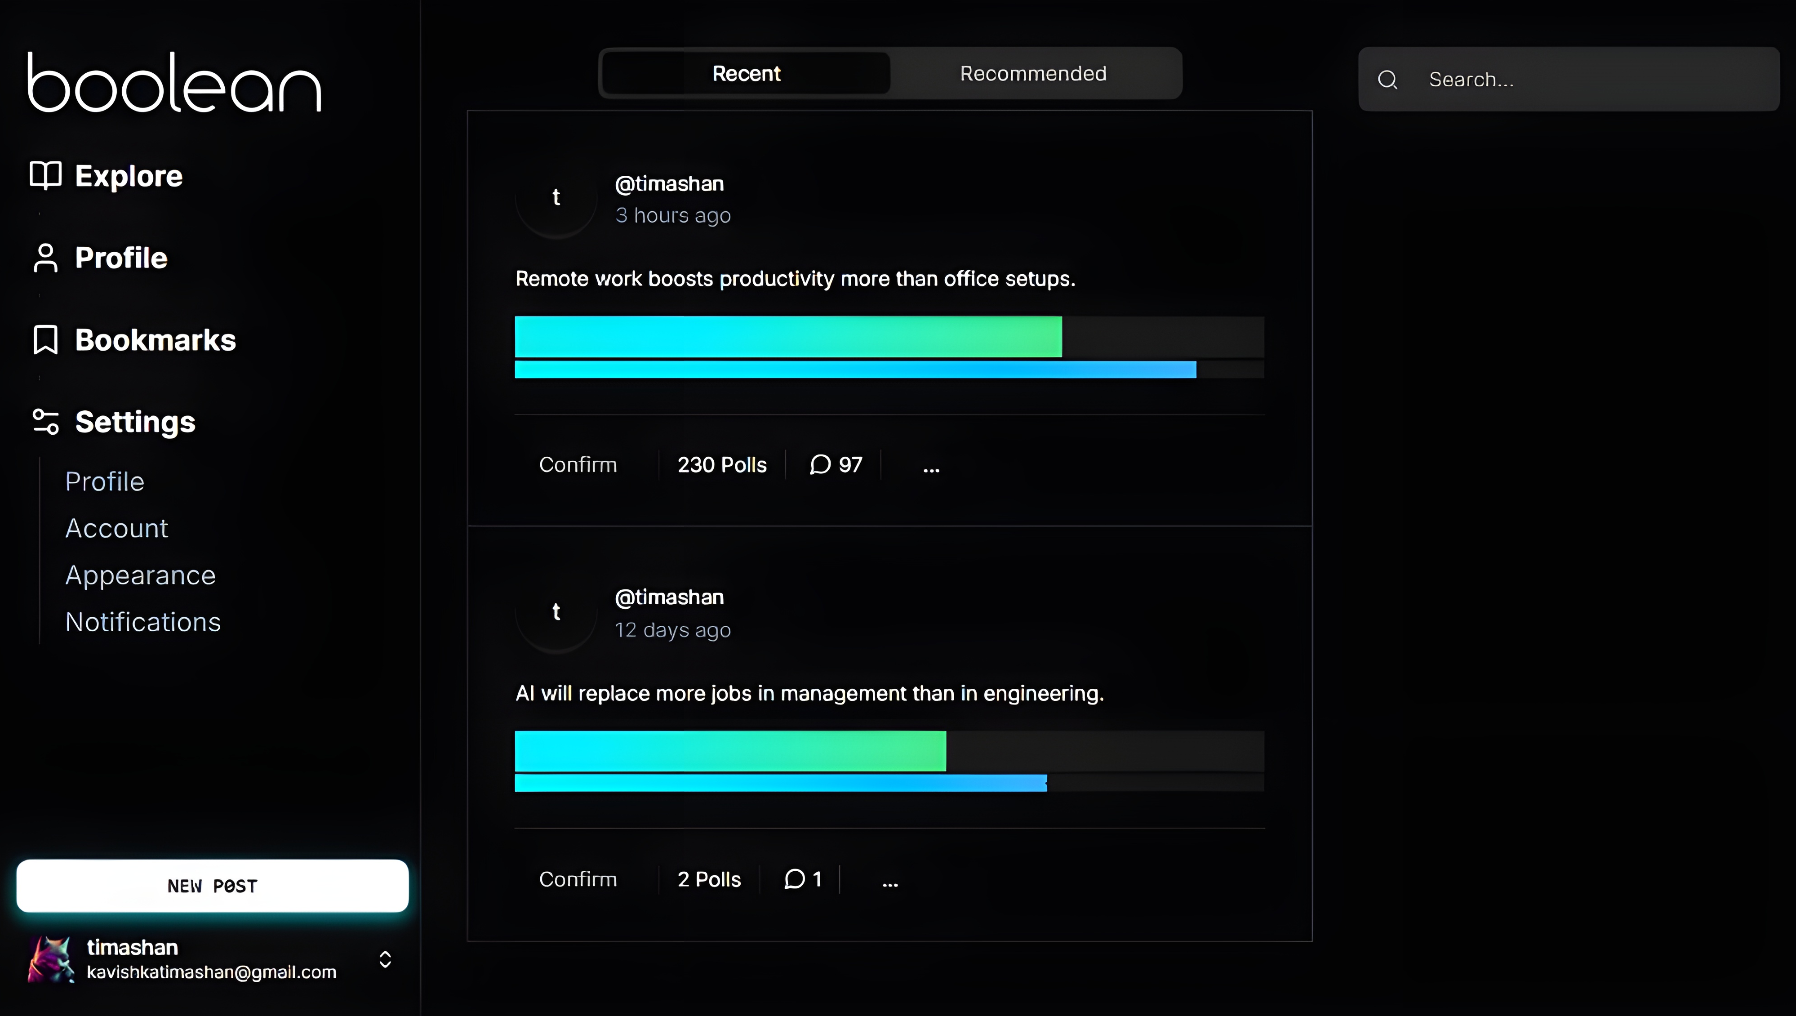Viewport: 1796px width, 1016px height.
Task: Click the Settings sliders icon
Action: [45, 422]
